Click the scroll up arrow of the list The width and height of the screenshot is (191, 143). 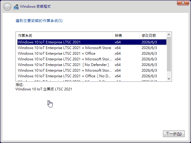(x=169, y=34)
